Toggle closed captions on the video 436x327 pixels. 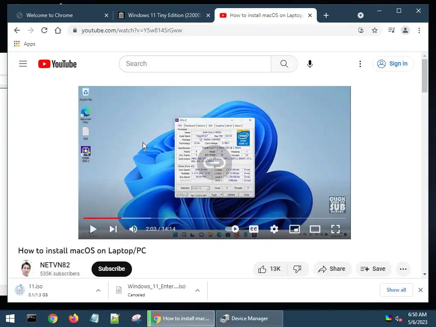(x=254, y=229)
